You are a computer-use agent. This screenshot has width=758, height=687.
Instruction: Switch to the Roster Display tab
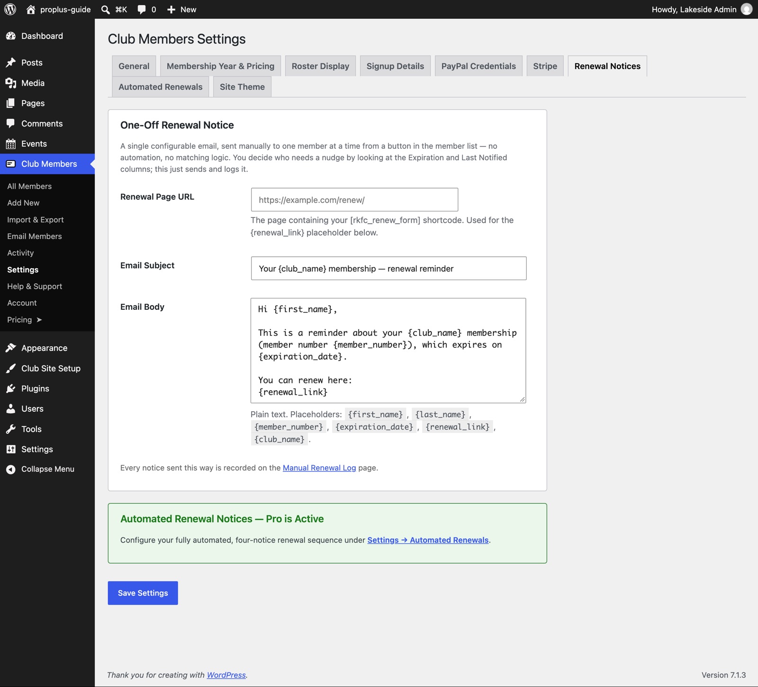320,66
